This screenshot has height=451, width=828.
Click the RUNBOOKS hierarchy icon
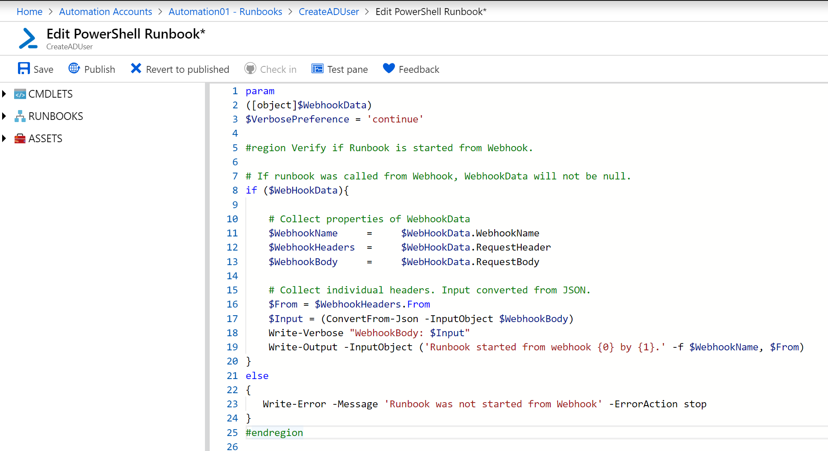point(20,116)
